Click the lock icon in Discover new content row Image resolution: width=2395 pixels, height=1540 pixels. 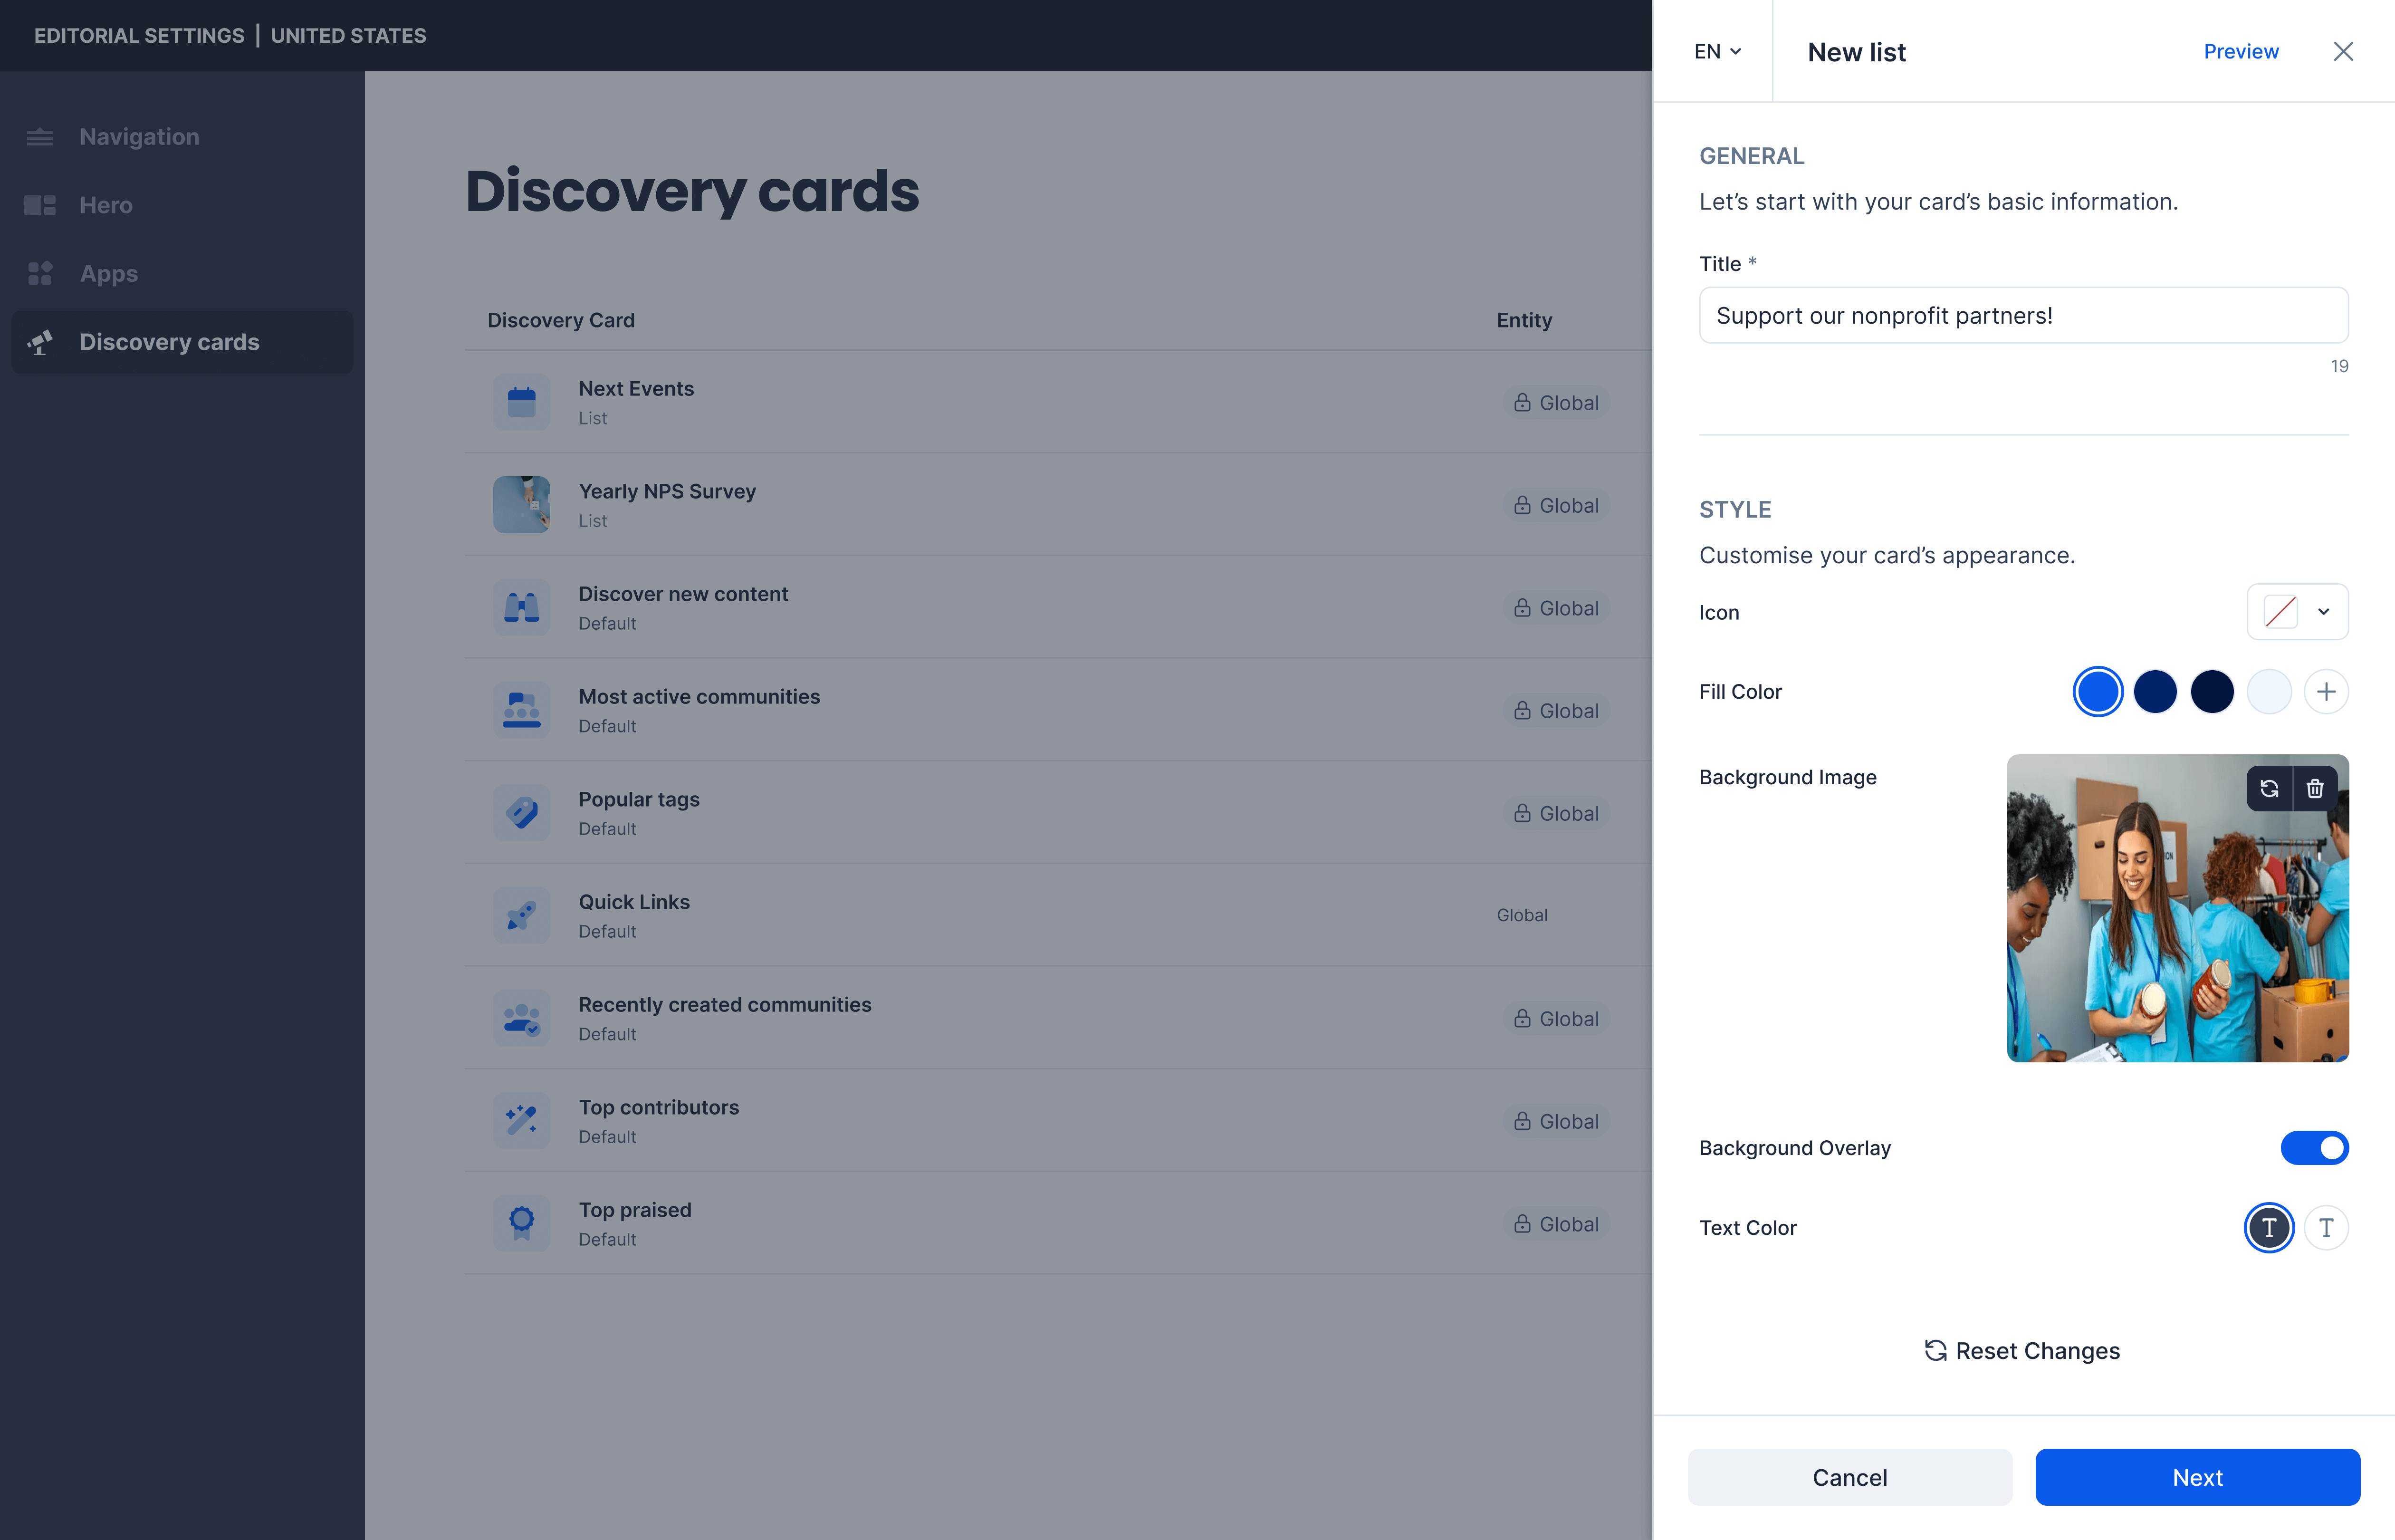(x=1523, y=608)
